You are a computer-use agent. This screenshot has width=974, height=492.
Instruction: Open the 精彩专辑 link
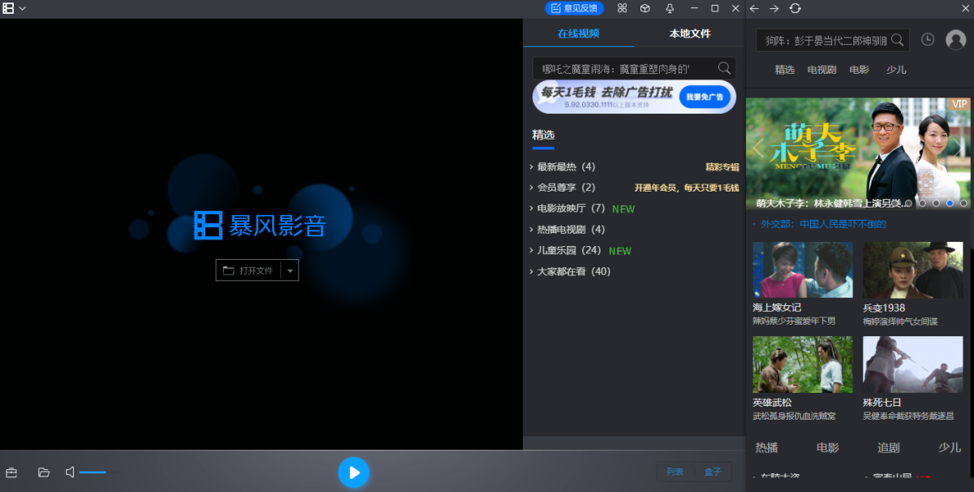click(x=722, y=167)
